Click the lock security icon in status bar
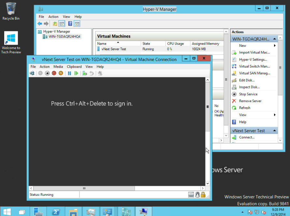Image resolution: width=290 pixels, height=216 pixels. 203,195
